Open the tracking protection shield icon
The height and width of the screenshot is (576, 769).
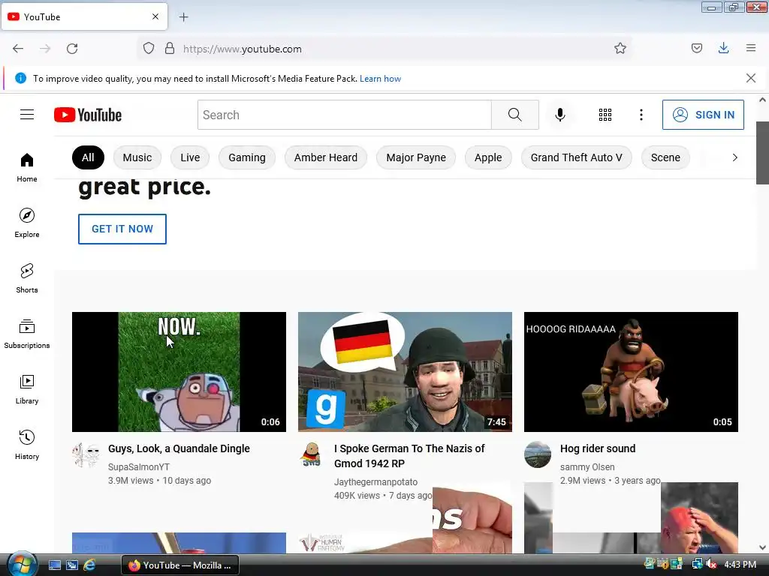click(x=149, y=49)
